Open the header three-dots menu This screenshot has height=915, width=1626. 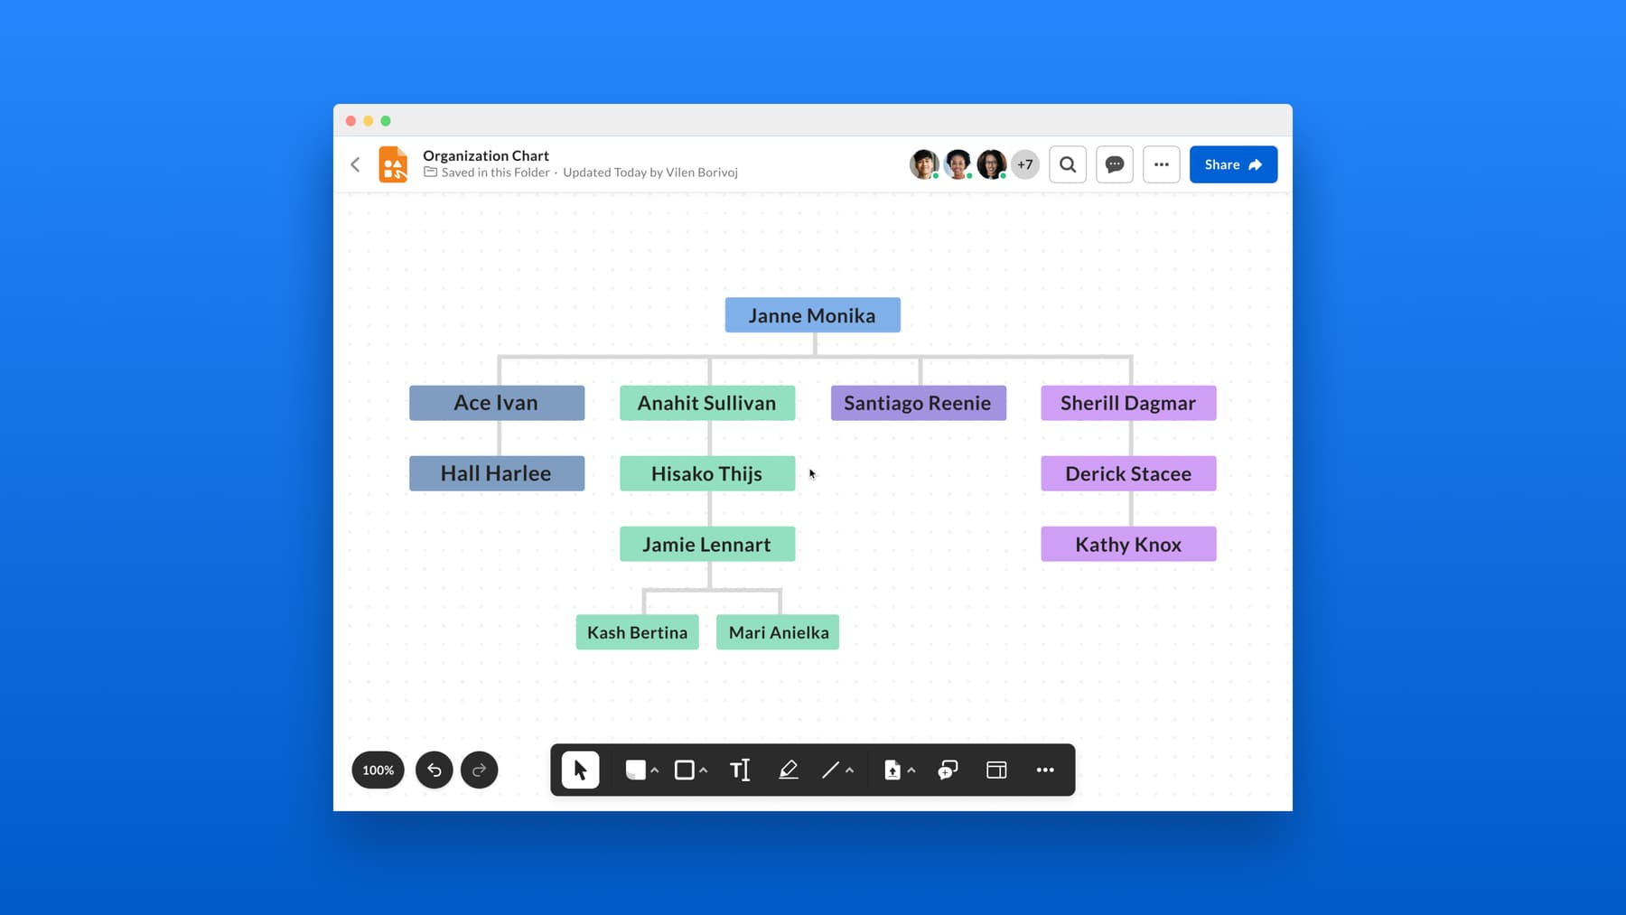(x=1161, y=164)
